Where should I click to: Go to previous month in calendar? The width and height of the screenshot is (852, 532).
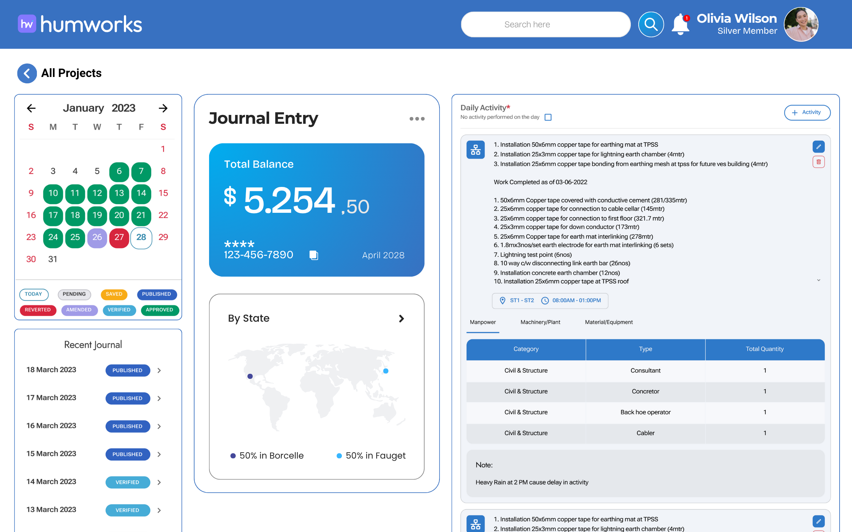click(31, 108)
